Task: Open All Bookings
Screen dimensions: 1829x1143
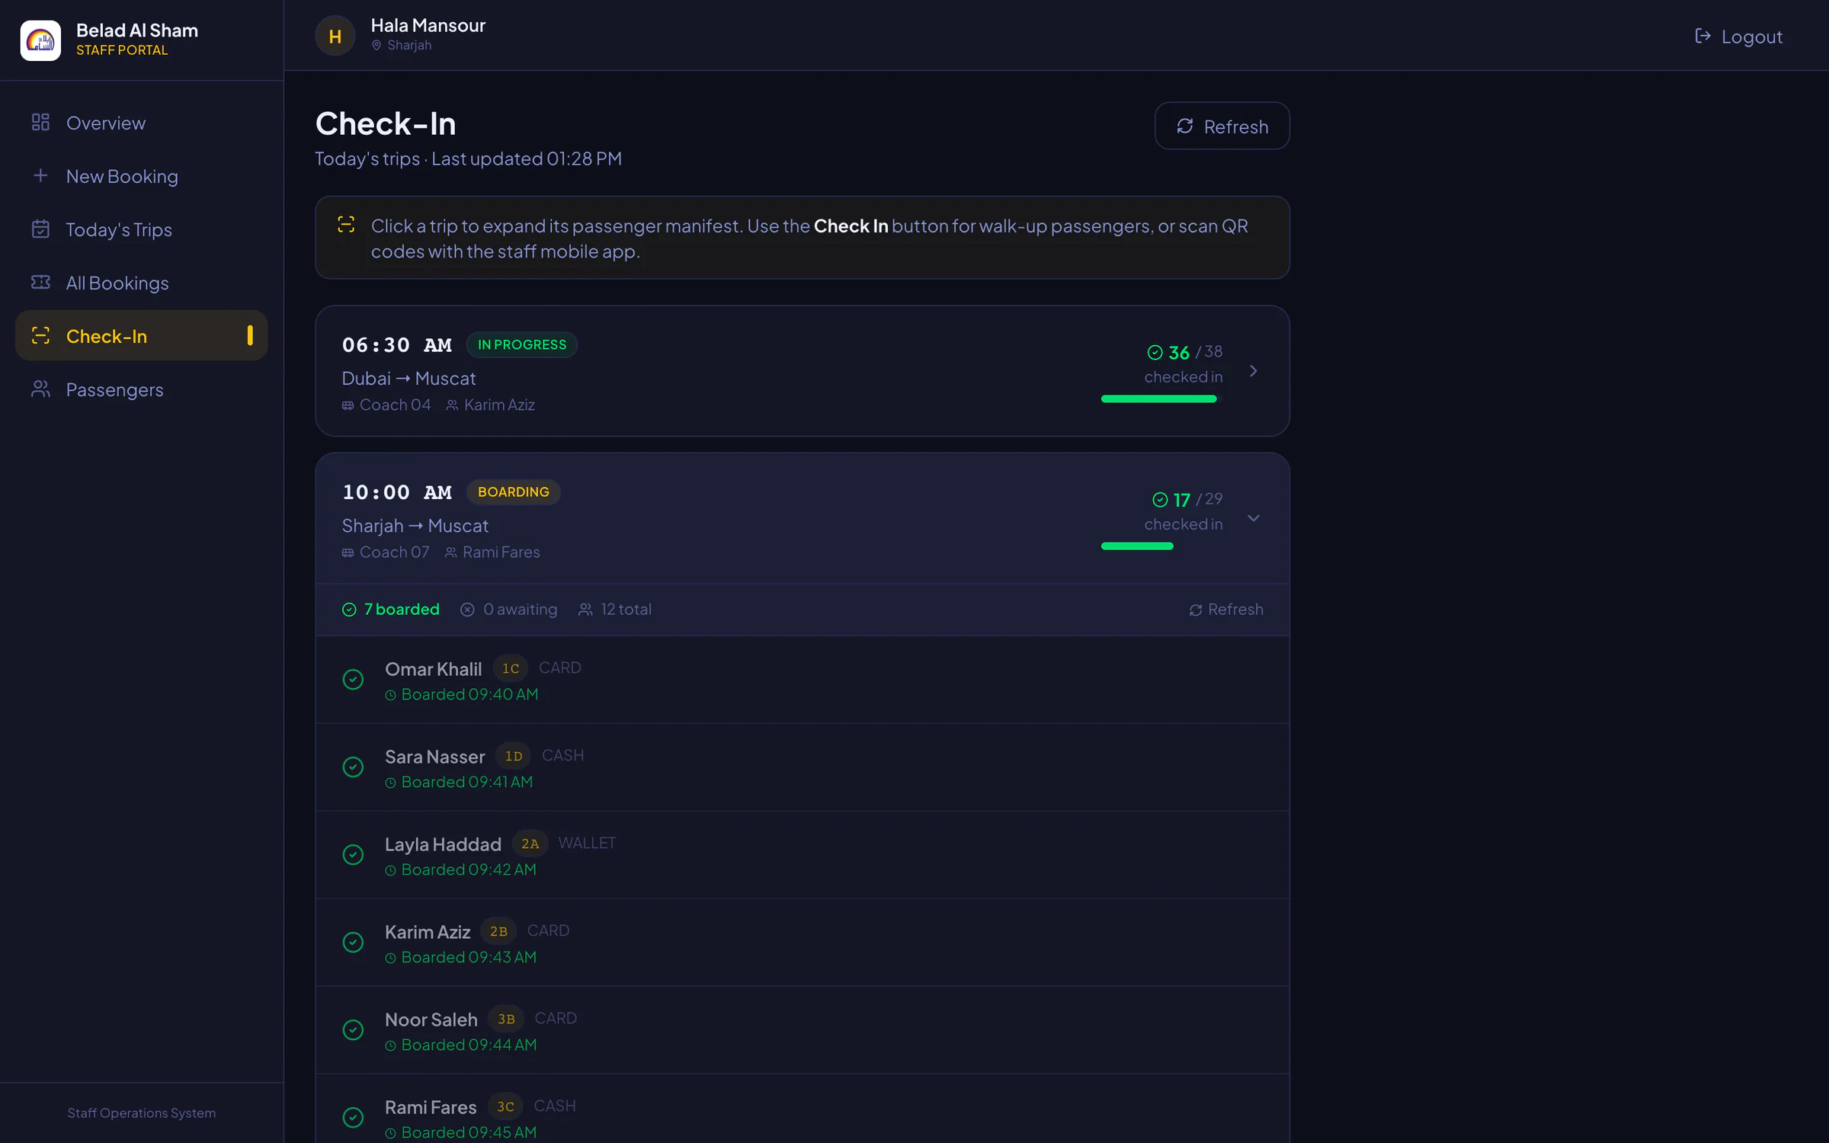Action: 142,283
